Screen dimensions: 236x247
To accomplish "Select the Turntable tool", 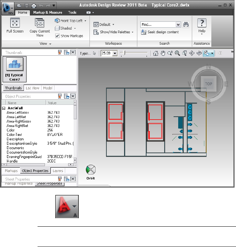I will pyautogui.click(x=199, y=53).
